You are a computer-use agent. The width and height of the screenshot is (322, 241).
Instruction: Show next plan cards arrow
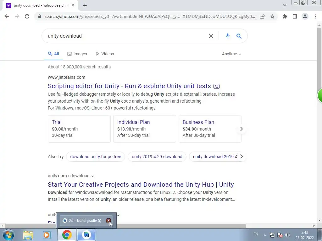(x=241, y=129)
